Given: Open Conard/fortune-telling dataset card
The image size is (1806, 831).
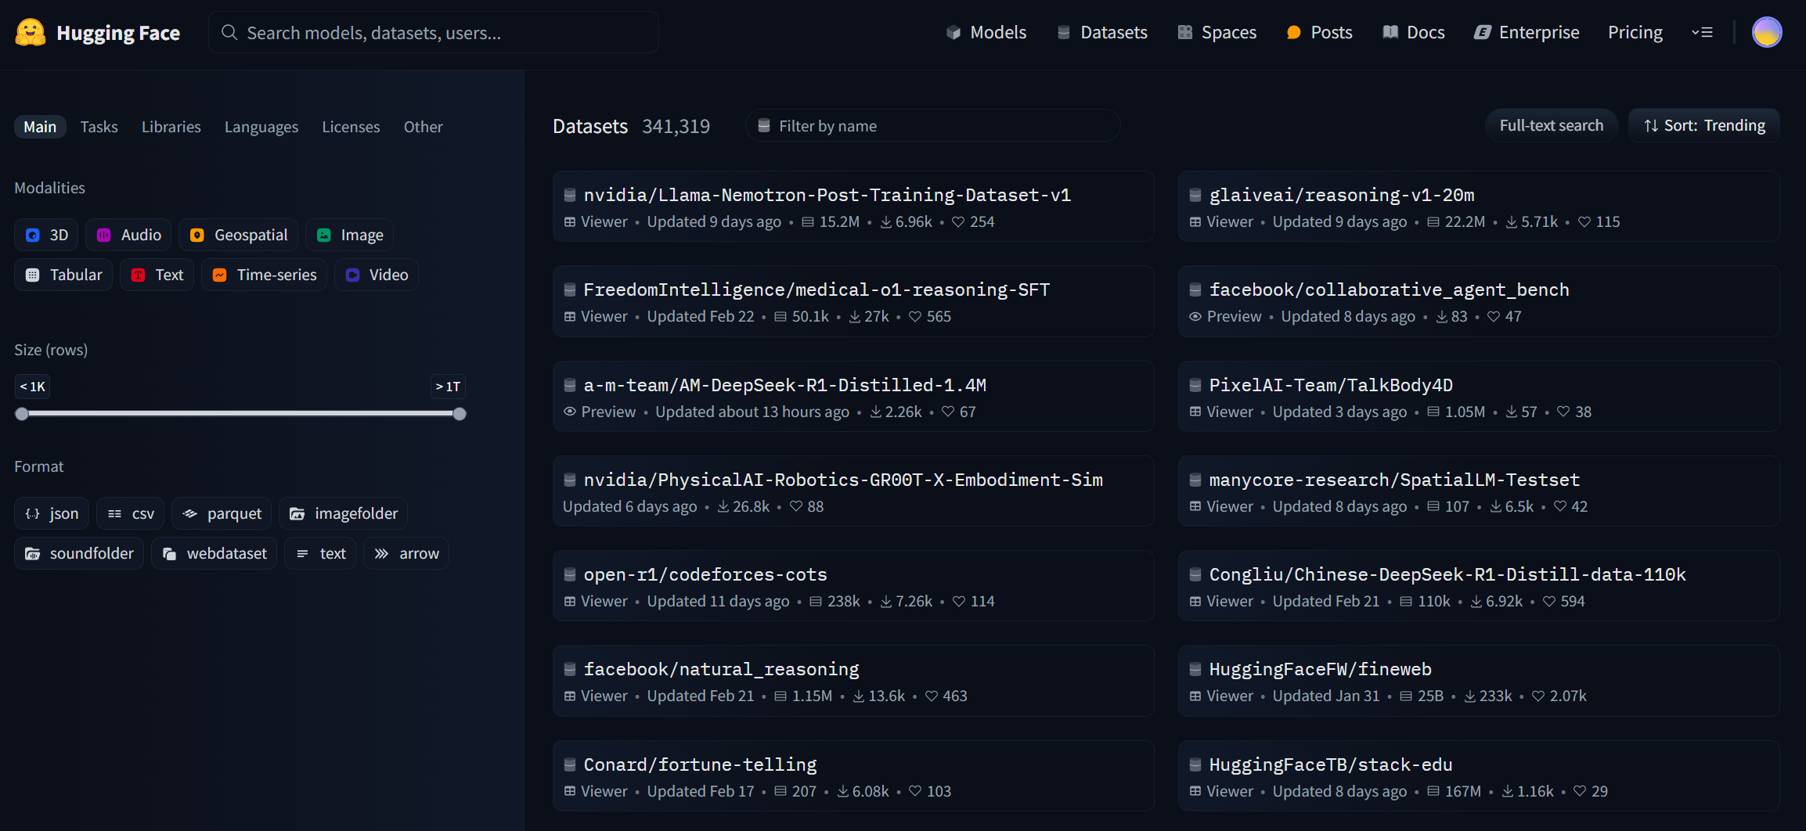Looking at the screenshot, I should point(853,776).
